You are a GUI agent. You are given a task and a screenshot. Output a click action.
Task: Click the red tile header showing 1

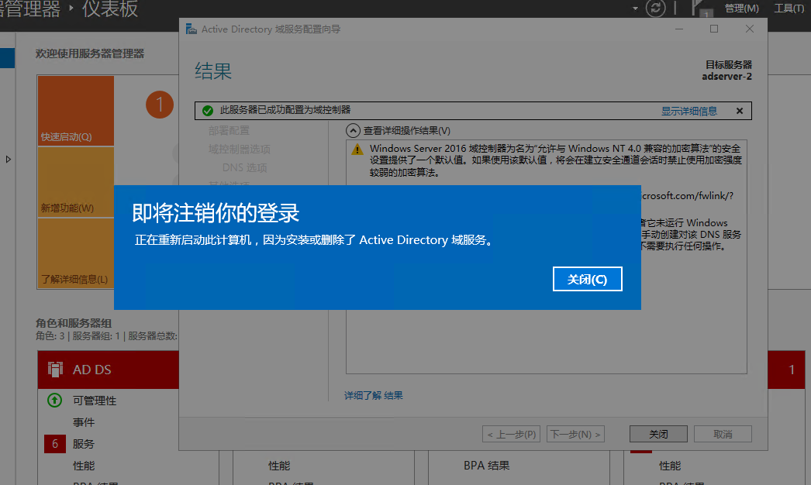[x=786, y=370]
